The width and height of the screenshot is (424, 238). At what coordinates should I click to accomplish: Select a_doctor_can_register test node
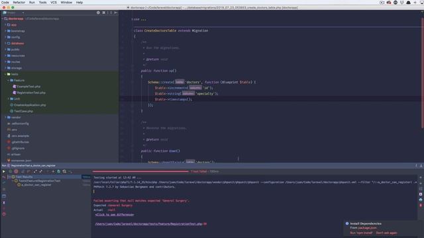36,185
